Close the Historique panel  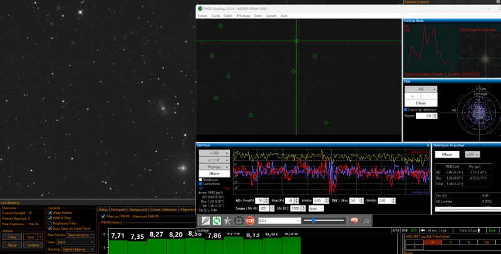point(428,146)
